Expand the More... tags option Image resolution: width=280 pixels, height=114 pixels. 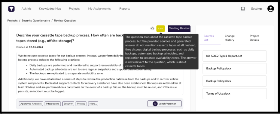tap(93, 104)
